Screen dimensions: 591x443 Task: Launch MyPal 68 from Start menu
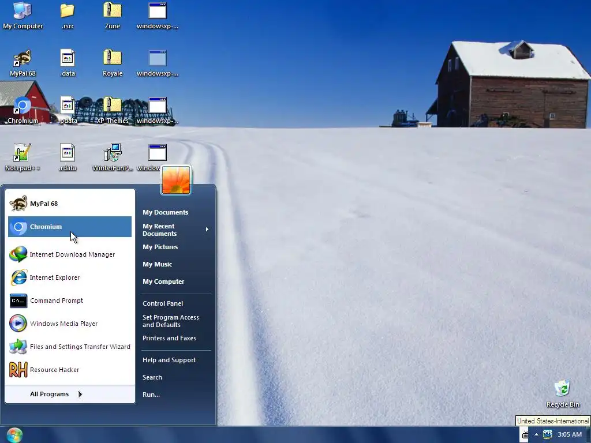pos(70,204)
